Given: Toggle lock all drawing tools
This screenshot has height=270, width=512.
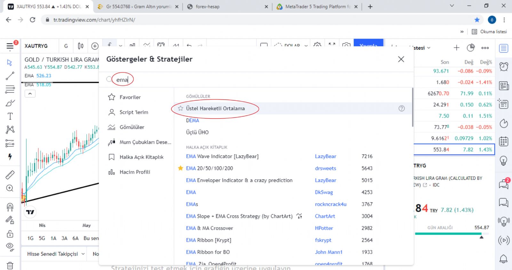Looking at the screenshot, I should (10, 234).
